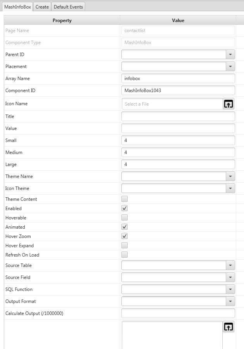
Task: Click the Title input field
Action: coord(178,116)
